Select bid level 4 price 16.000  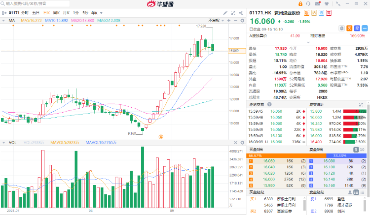[x=269, y=179]
